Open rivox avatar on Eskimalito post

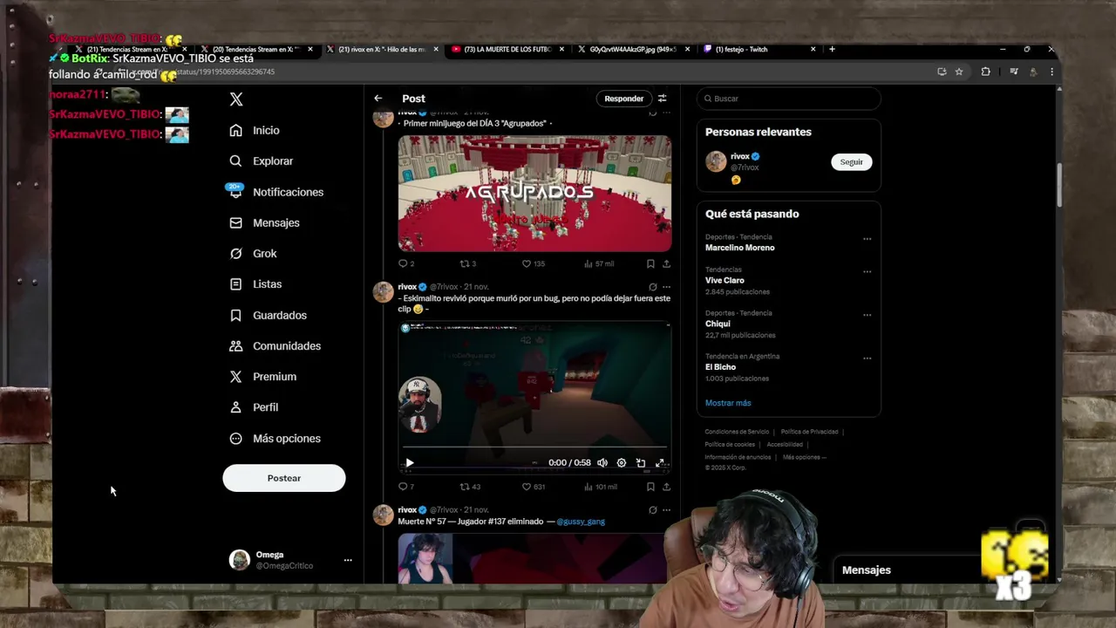pyautogui.click(x=383, y=292)
